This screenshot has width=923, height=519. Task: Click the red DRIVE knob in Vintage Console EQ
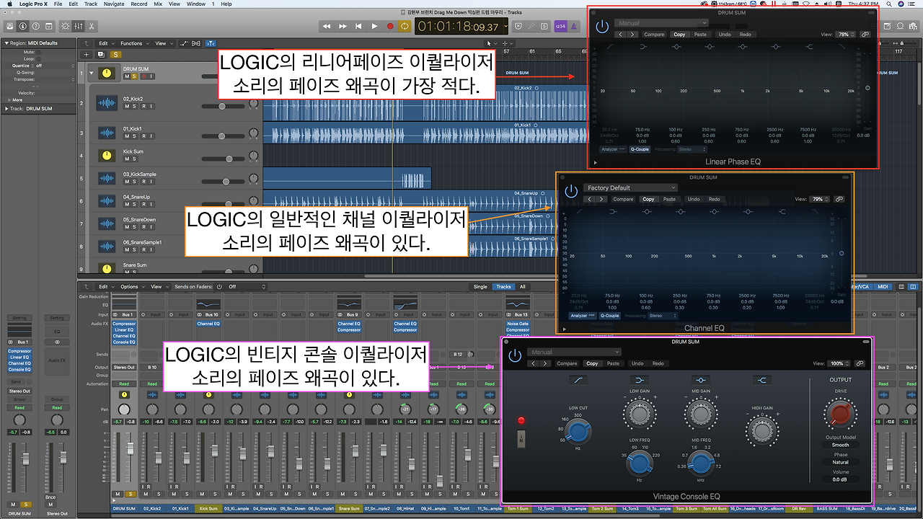click(x=839, y=413)
